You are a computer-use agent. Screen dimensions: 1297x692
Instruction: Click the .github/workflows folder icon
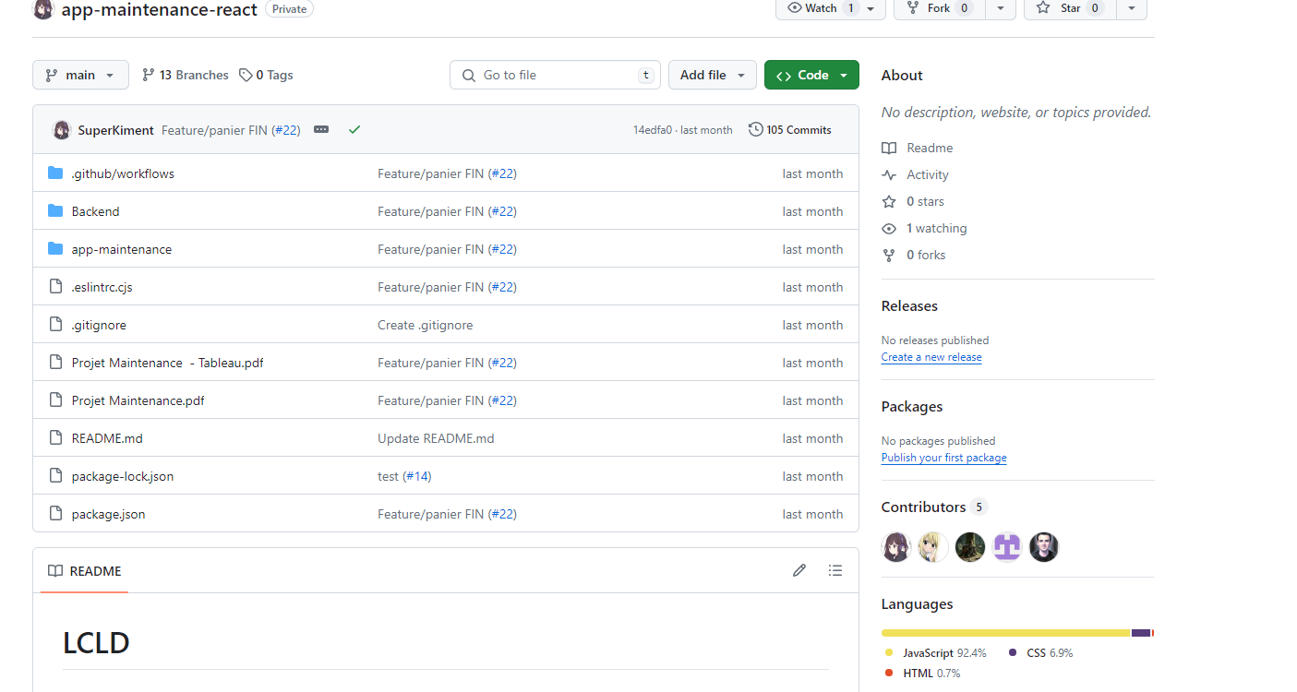pyautogui.click(x=55, y=173)
